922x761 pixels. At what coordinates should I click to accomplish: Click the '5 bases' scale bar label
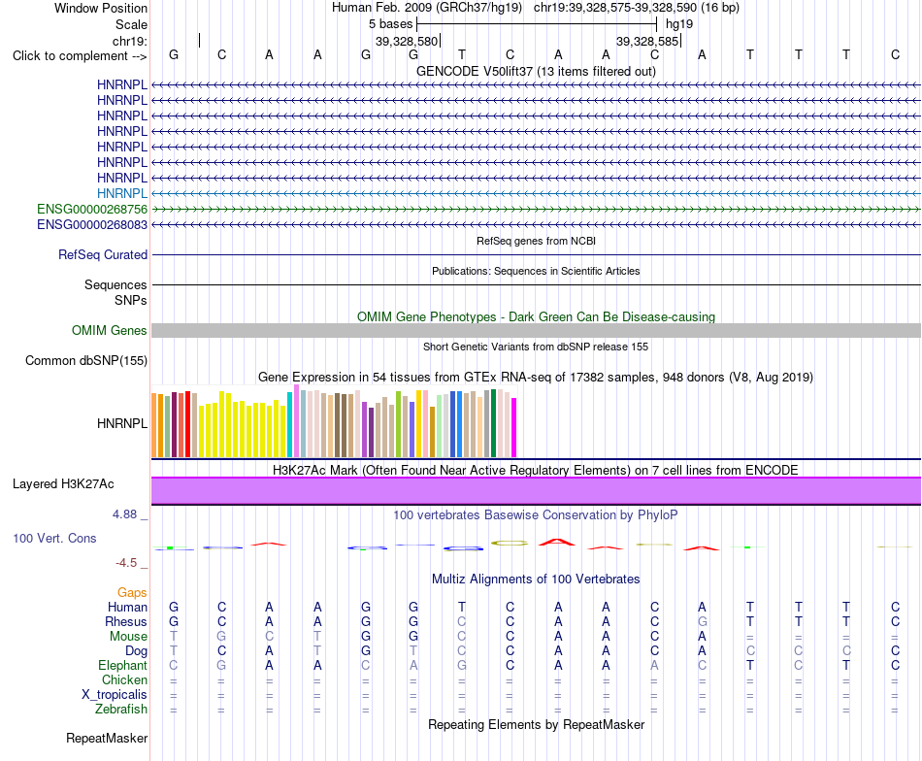tap(390, 24)
